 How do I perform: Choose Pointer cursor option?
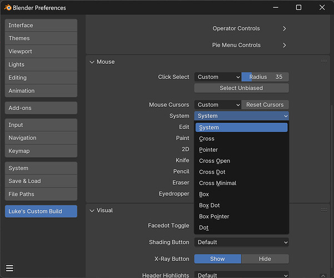coord(242,150)
